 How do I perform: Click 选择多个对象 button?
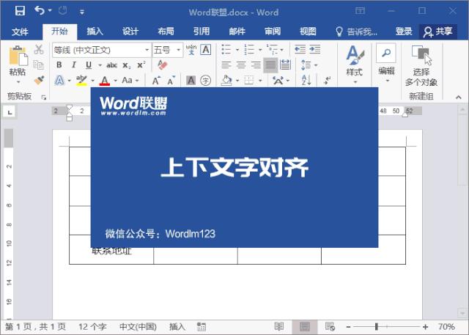click(421, 66)
